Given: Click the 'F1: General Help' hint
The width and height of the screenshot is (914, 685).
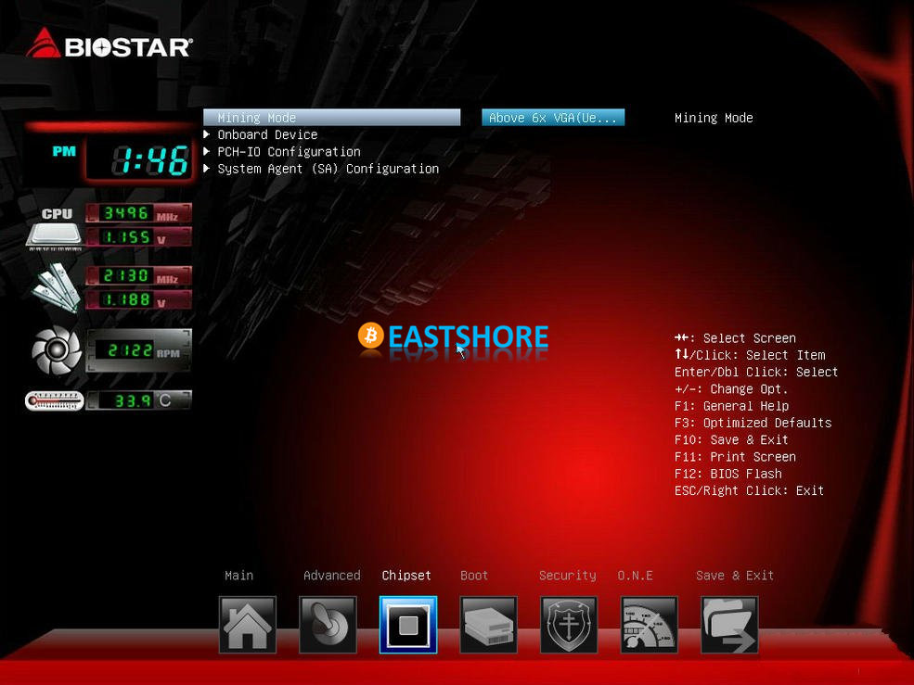Looking at the screenshot, I should click(731, 406).
